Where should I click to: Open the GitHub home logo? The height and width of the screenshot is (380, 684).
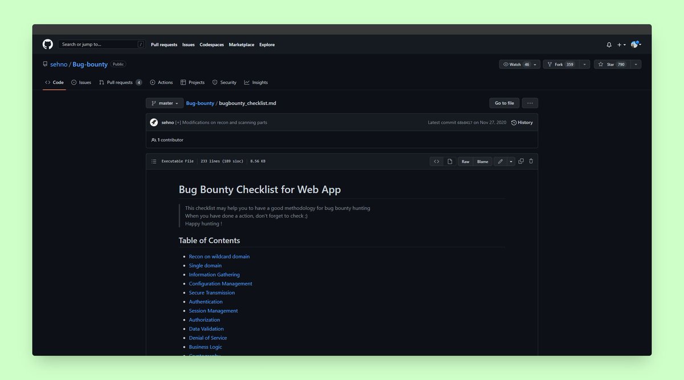48,45
